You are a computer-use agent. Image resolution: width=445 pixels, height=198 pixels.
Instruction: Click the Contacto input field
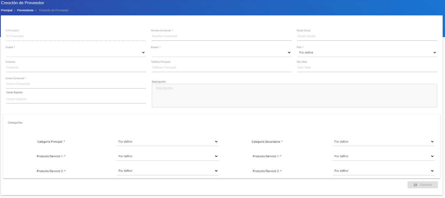[x=76, y=68]
